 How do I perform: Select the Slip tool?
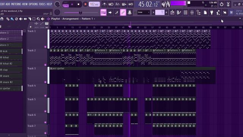(25, 19)
